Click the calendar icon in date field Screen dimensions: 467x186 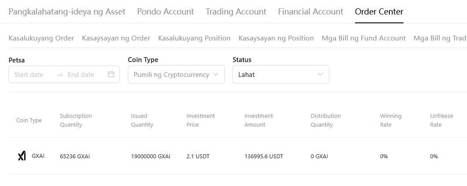click(111, 74)
